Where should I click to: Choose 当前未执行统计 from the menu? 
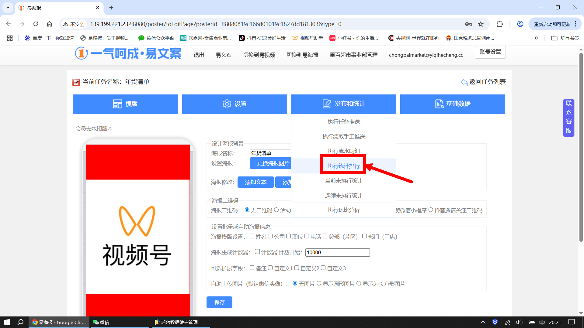[x=343, y=181]
